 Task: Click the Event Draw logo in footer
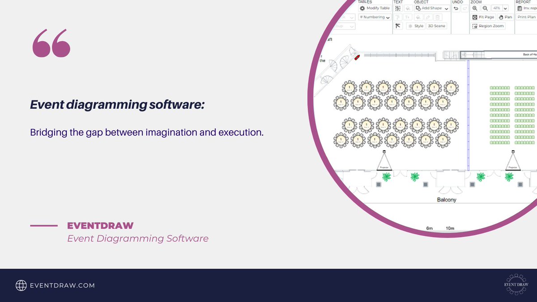(x=516, y=285)
